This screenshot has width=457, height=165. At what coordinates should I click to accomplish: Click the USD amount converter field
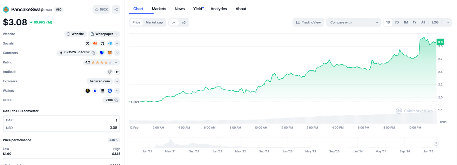coord(61,128)
